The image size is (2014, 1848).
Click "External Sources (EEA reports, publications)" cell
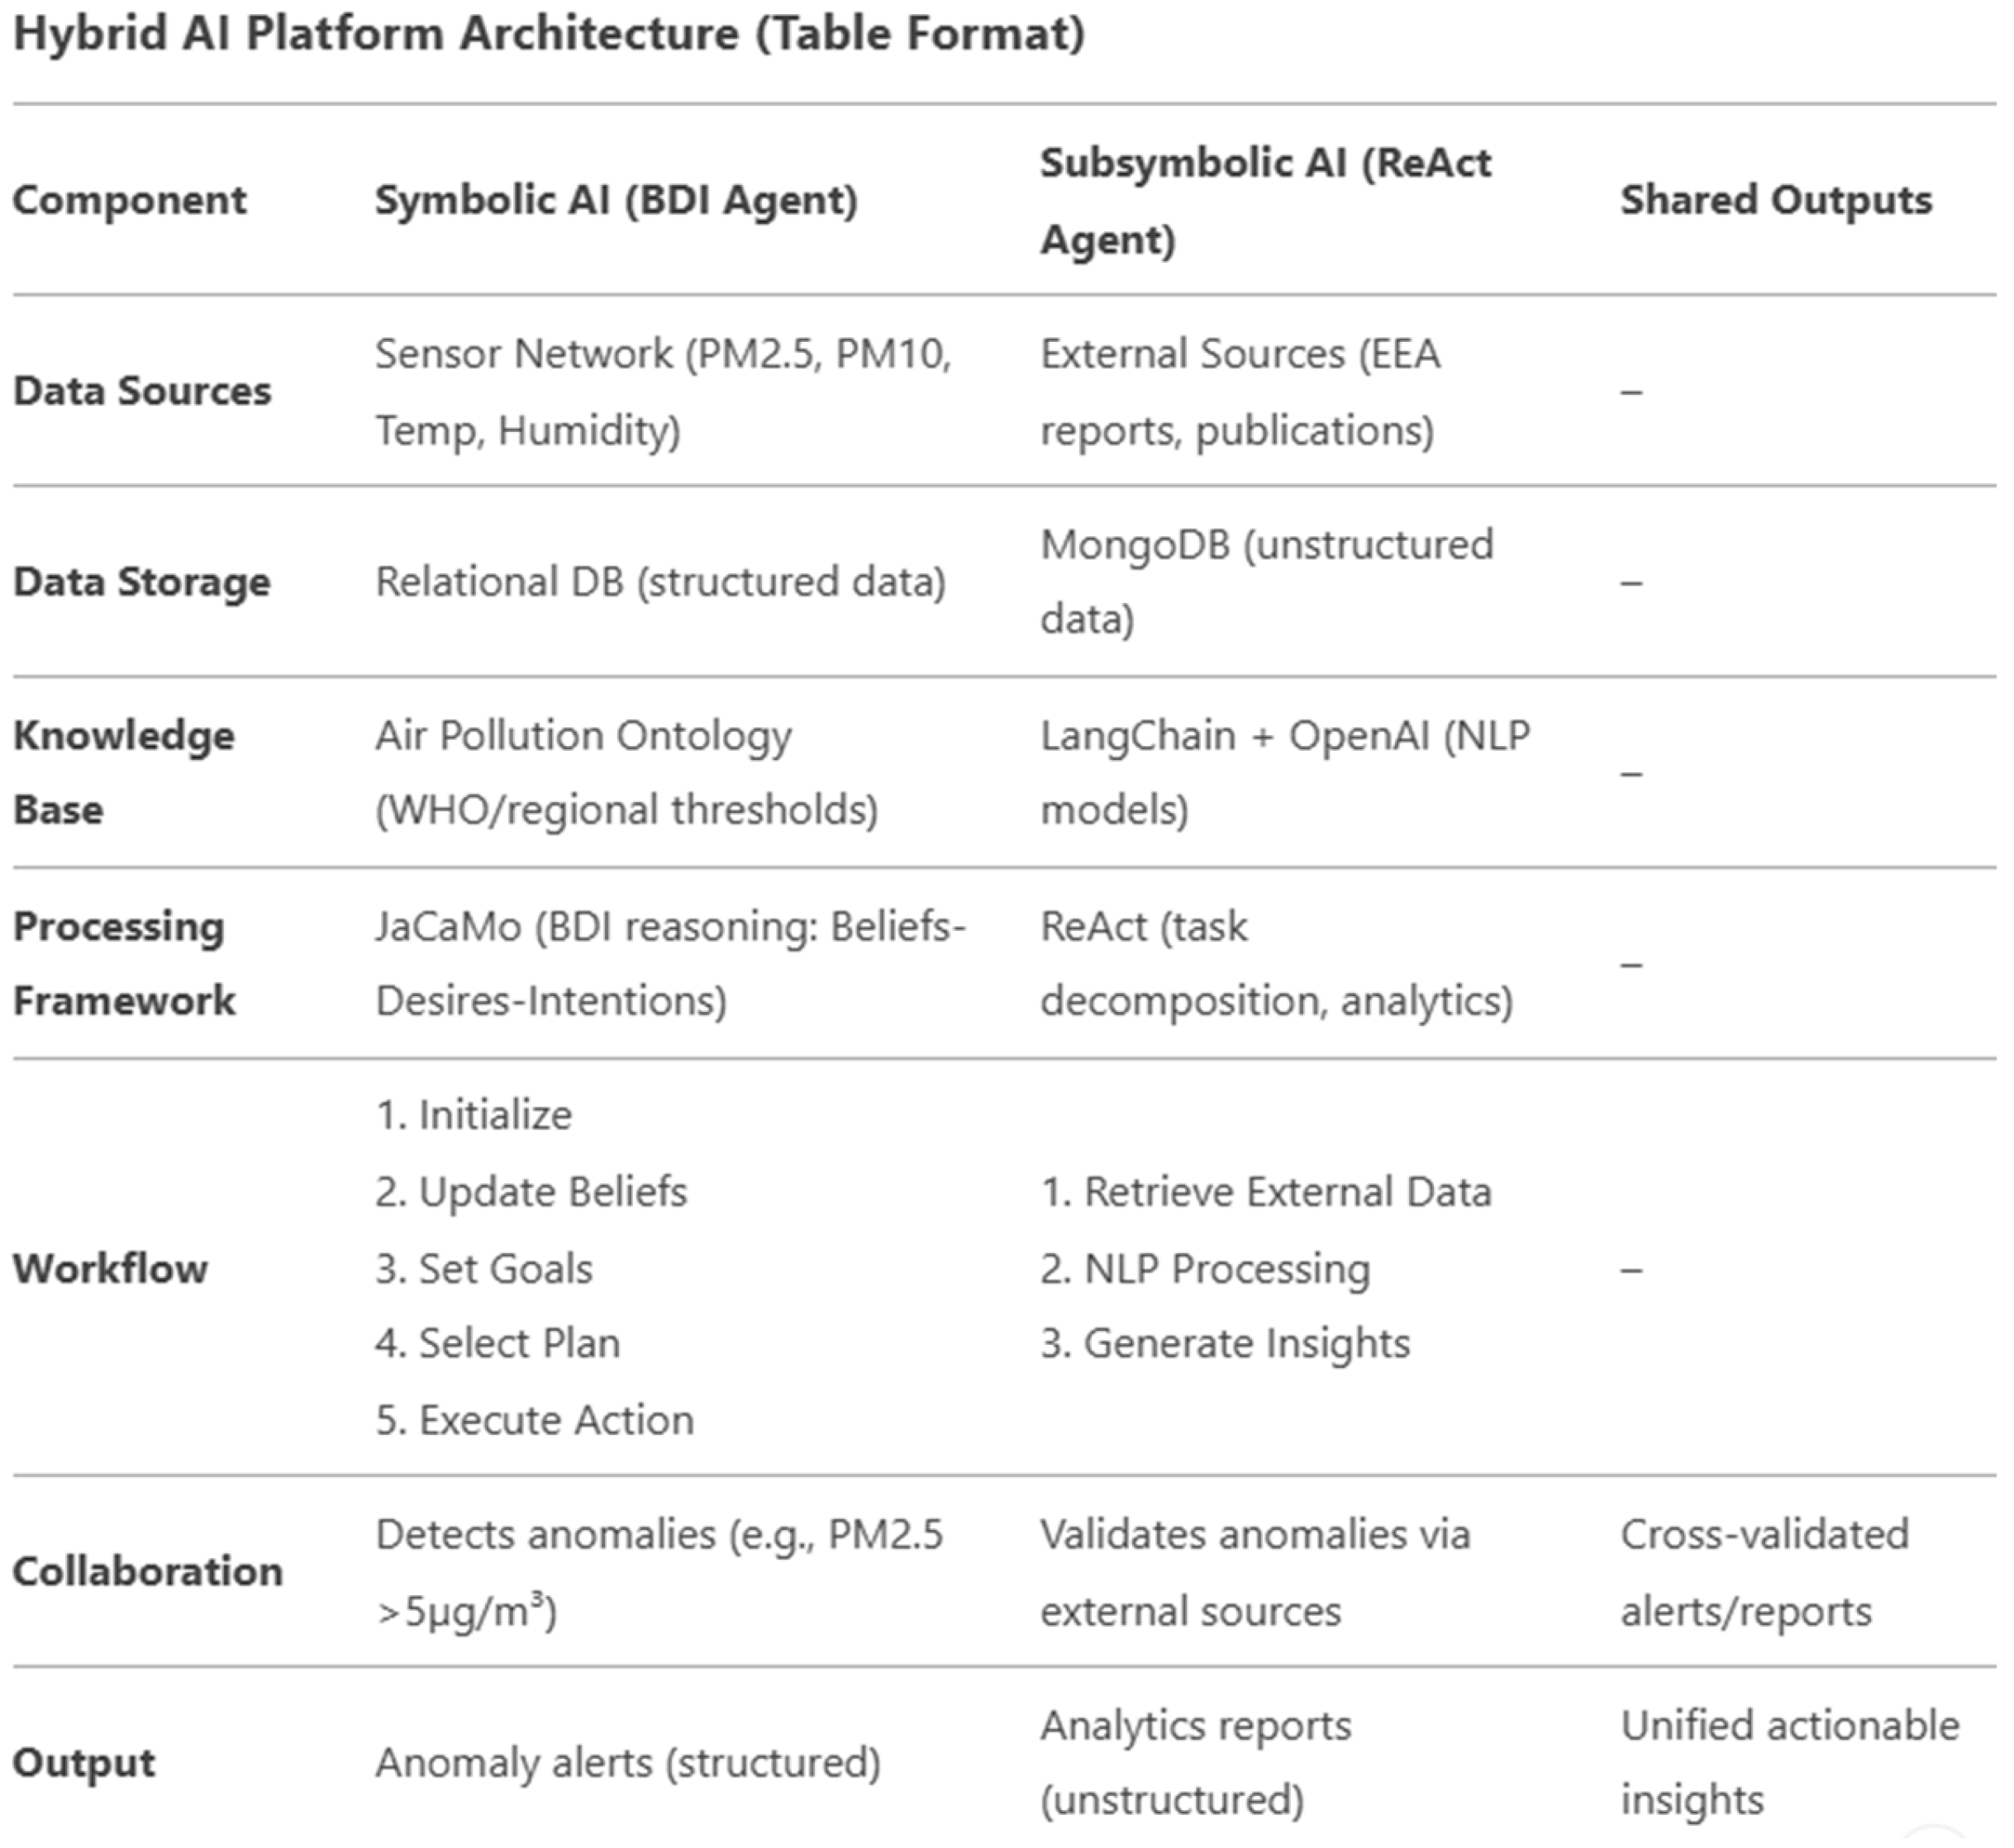coord(1240,391)
